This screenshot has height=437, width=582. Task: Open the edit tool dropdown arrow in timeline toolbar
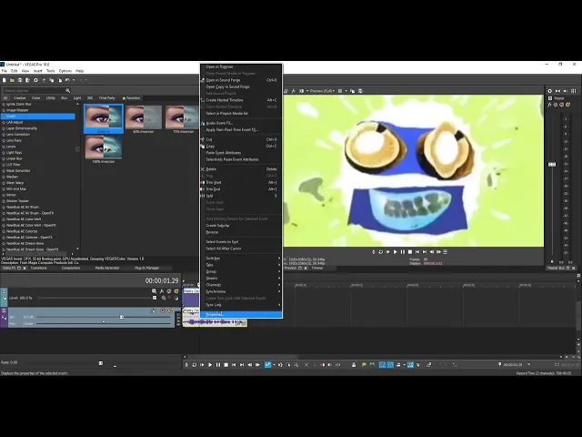click(x=274, y=365)
